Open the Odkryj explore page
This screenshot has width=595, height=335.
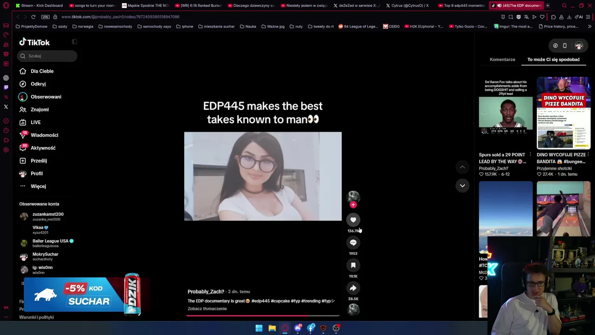click(x=33, y=84)
